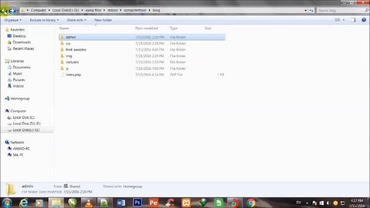Open the Pe app from taskbar
370x208 pixels.
pos(154,203)
